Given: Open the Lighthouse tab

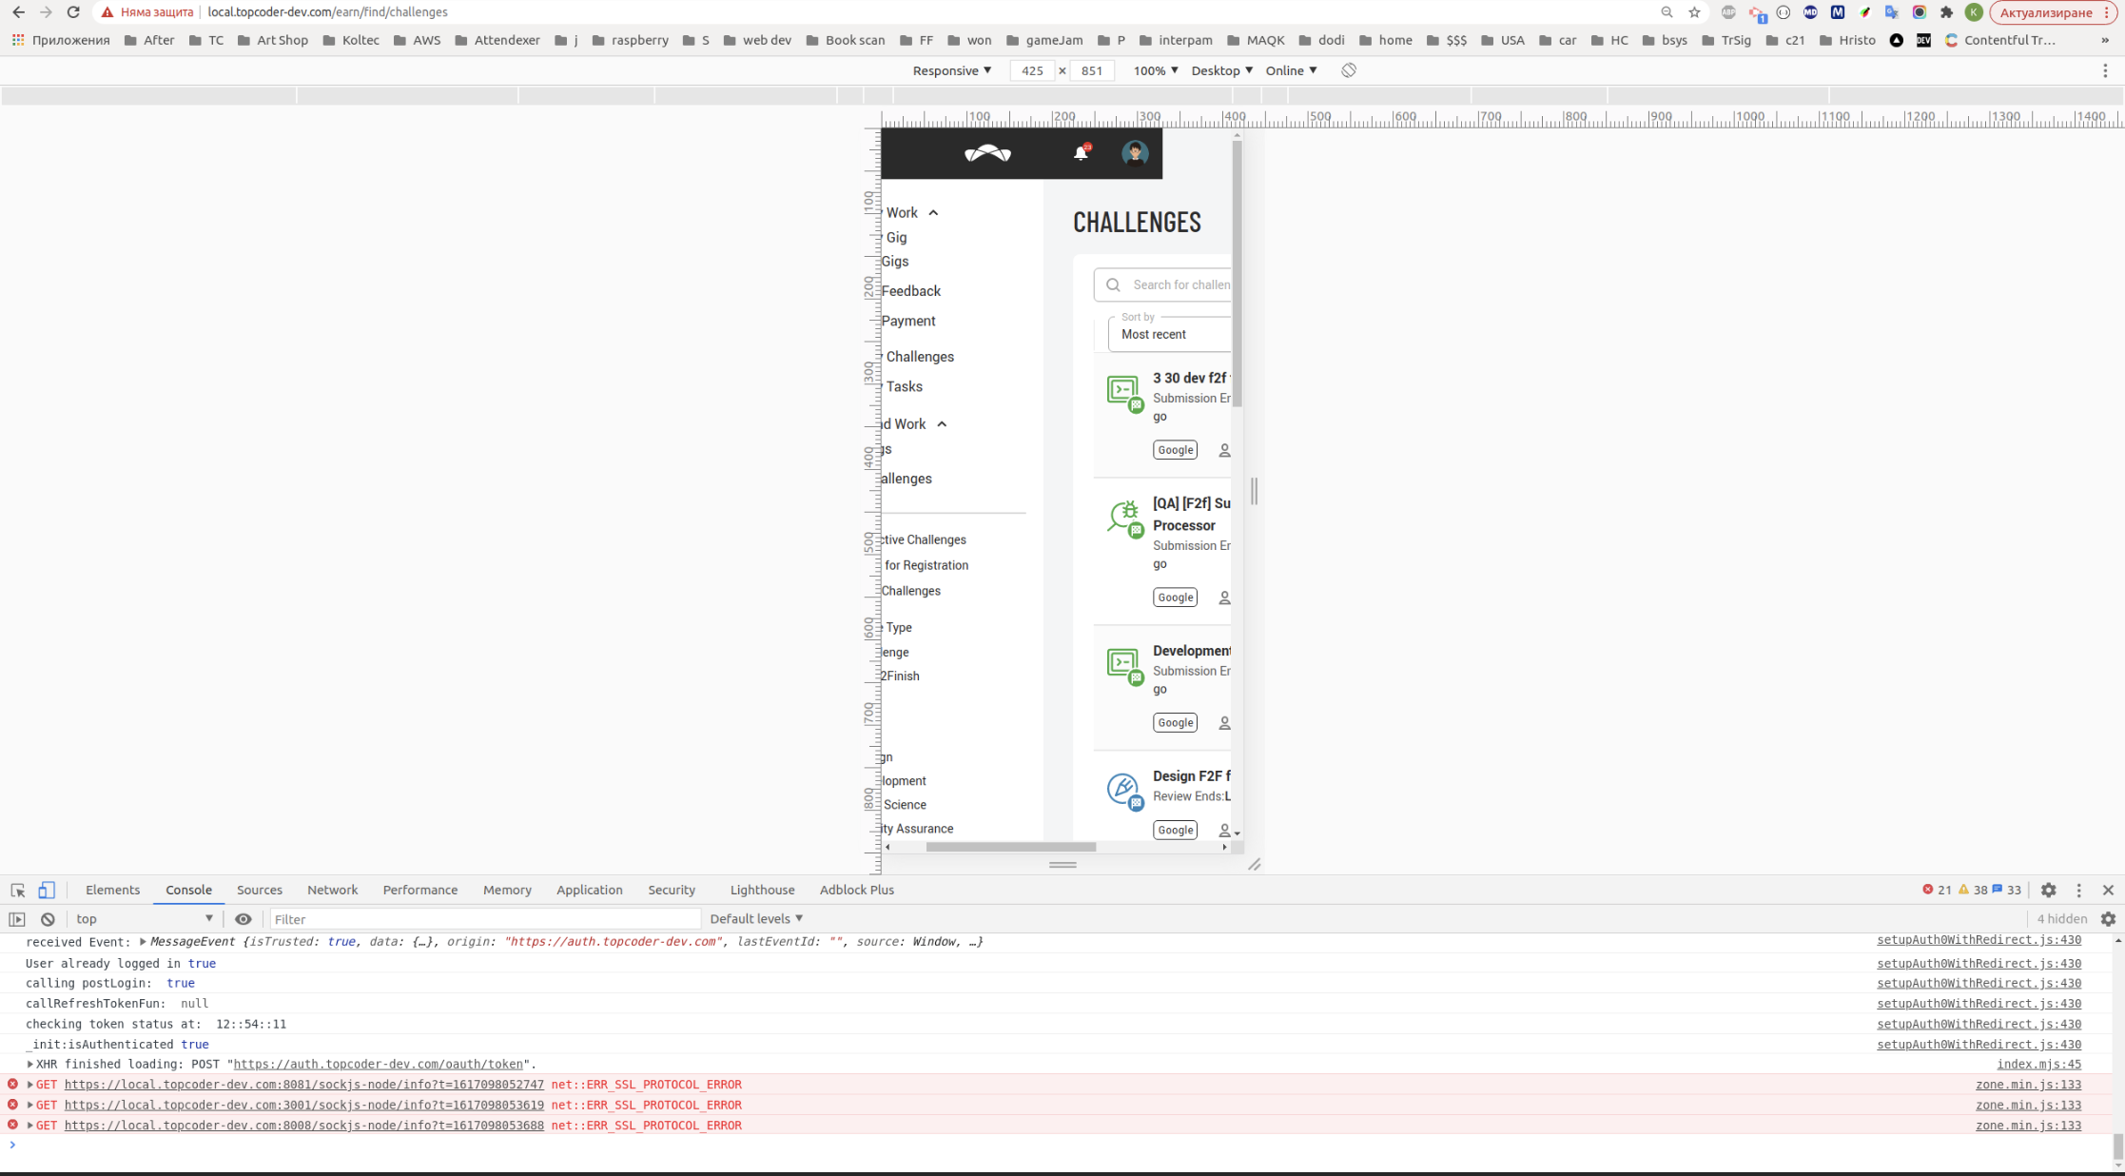Looking at the screenshot, I should [x=762, y=890].
